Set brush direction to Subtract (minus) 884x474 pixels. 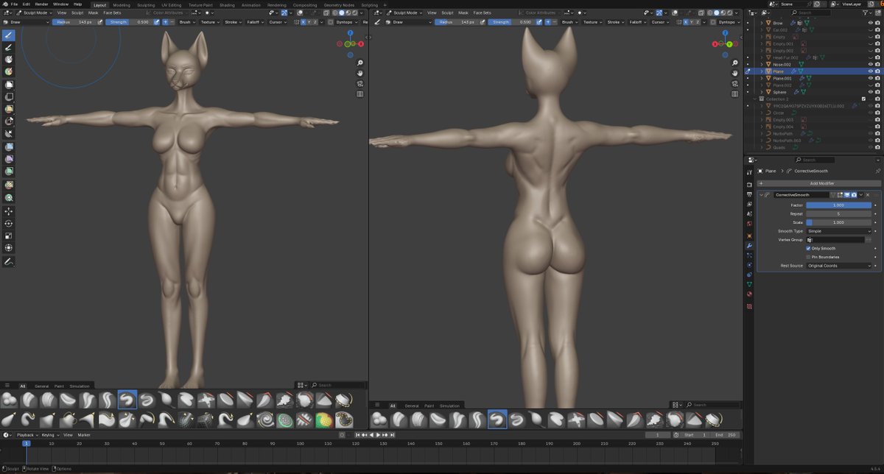(x=171, y=22)
